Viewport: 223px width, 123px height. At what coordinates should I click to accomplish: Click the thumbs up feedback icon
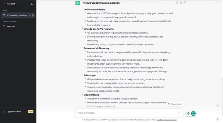coord(181,2)
